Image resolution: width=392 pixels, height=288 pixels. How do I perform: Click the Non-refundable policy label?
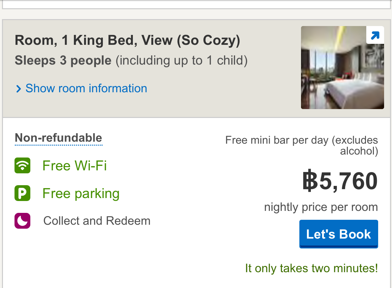click(58, 138)
